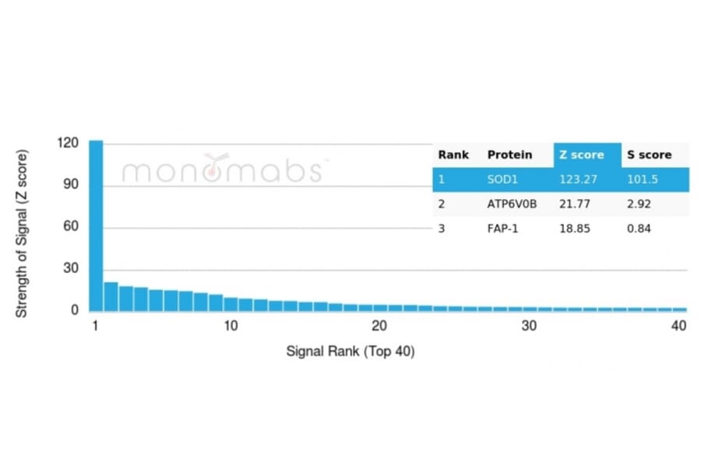Select the second-ranked bar in the chart
The height and width of the screenshot is (462, 701).
click(x=111, y=296)
